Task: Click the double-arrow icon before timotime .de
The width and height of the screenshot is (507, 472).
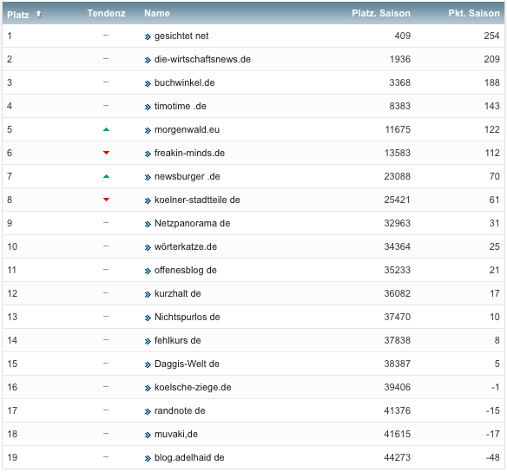Action: pos(148,108)
